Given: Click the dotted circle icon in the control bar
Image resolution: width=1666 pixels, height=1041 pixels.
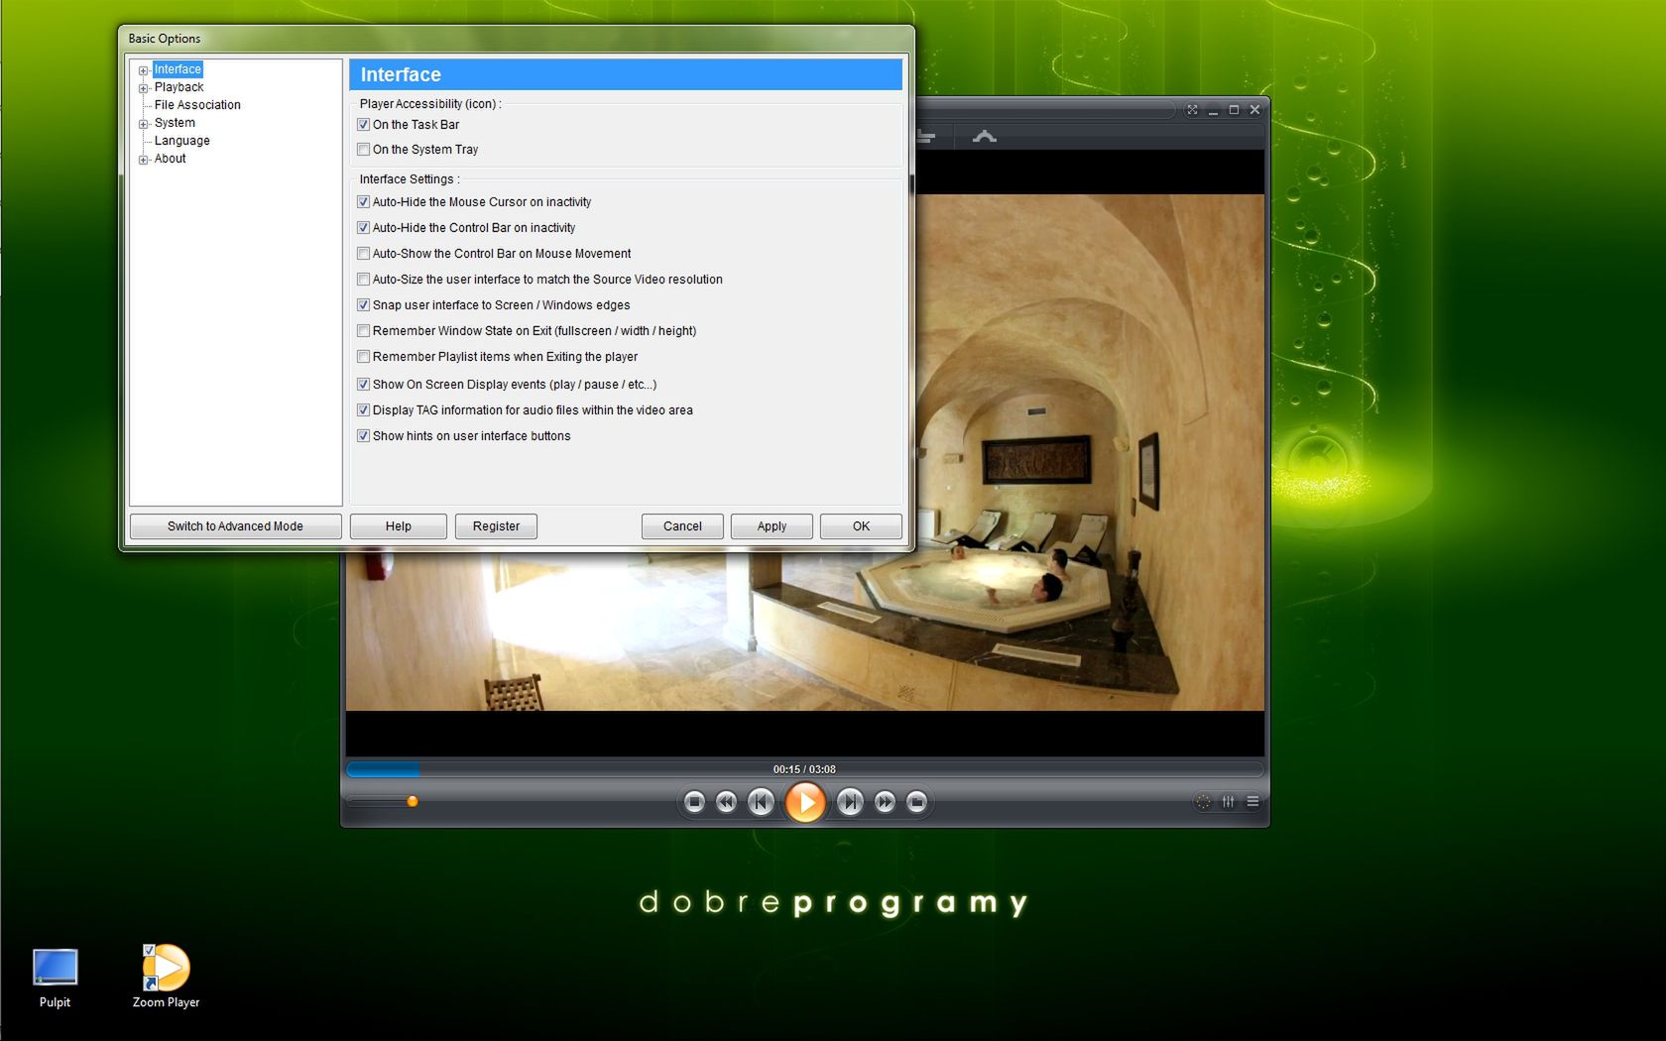Looking at the screenshot, I should point(1203,801).
